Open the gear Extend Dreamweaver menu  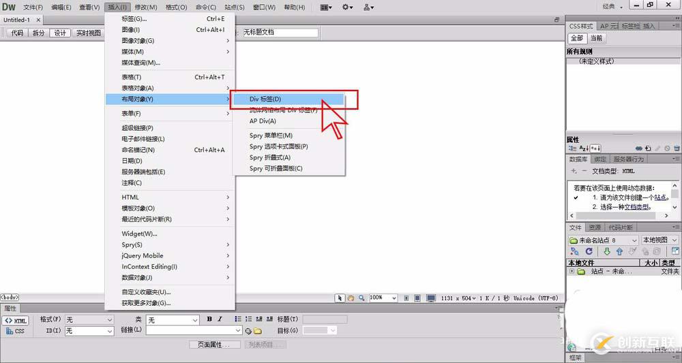coord(347,7)
